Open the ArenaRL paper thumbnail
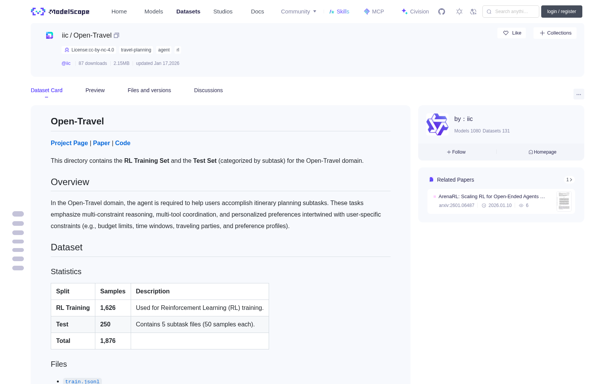 pos(564,201)
